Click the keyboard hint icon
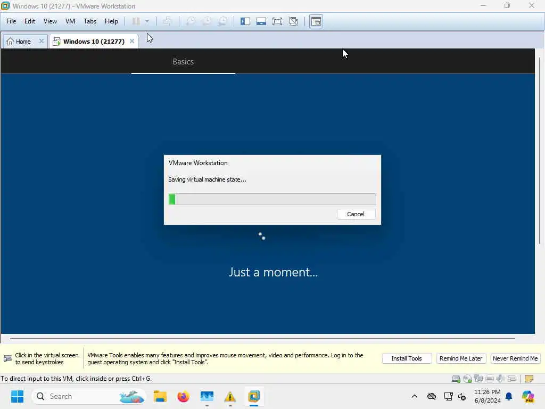This screenshot has height=409, width=545. pyautogui.click(x=7, y=358)
